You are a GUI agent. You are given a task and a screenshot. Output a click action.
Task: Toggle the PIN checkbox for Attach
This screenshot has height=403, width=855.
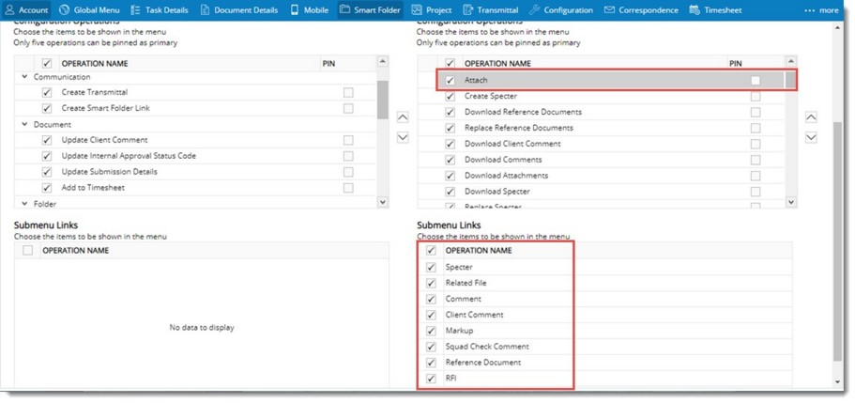tap(756, 81)
